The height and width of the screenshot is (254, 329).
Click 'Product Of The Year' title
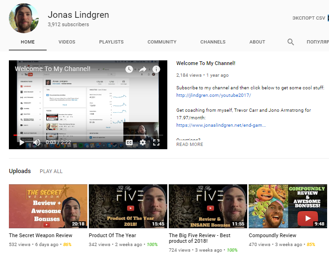click(112, 235)
